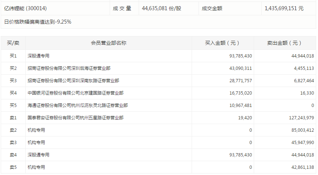Click the volume value 44,635,081 份/股
Screen dimensions: 318x175
(162, 8)
